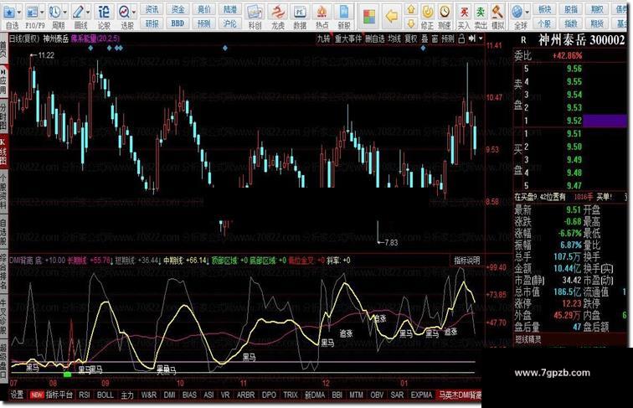The height and width of the screenshot is (408, 633).
Task: Click the 指标说明 indicator description button
Action: point(466,261)
